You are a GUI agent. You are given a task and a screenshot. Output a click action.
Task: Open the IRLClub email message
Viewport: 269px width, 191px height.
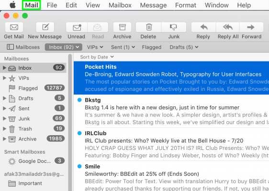(x=171, y=144)
